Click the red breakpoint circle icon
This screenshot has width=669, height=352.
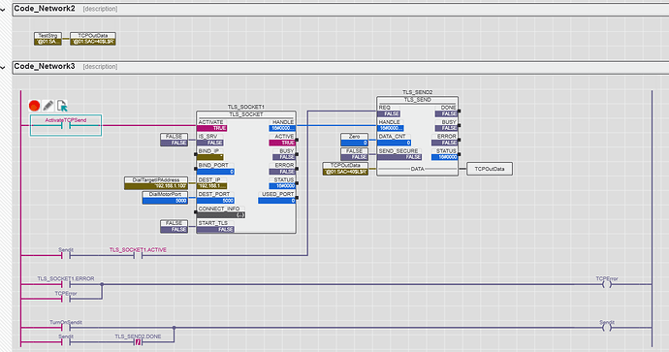click(x=34, y=106)
